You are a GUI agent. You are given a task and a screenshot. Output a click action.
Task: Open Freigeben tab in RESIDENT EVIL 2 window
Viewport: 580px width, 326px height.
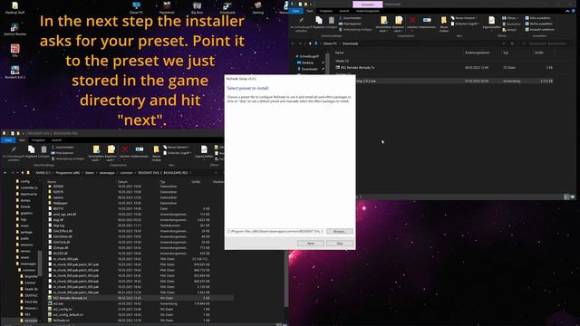[38, 140]
